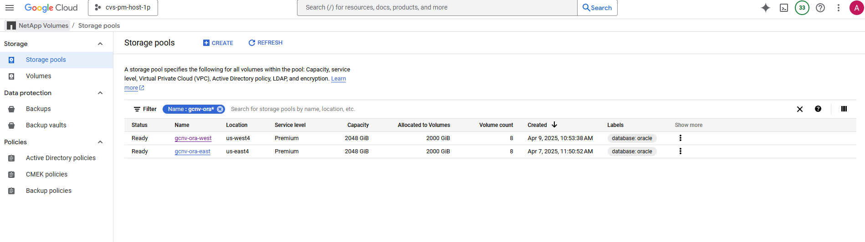Collapse the Policies sidebar section
The width and height of the screenshot is (865, 242).
100,142
